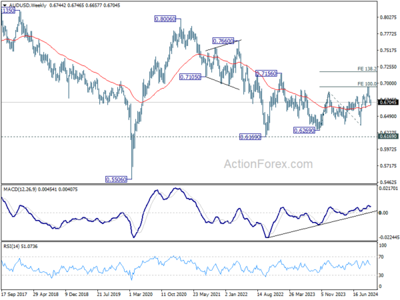Image resolution: width=400 pixels, height=300 pixels.
Task: Select the 0.80060 price label
Action: (x=165, y=19)
